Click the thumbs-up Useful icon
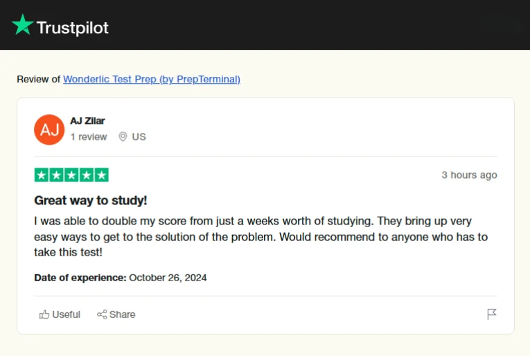 44,314
